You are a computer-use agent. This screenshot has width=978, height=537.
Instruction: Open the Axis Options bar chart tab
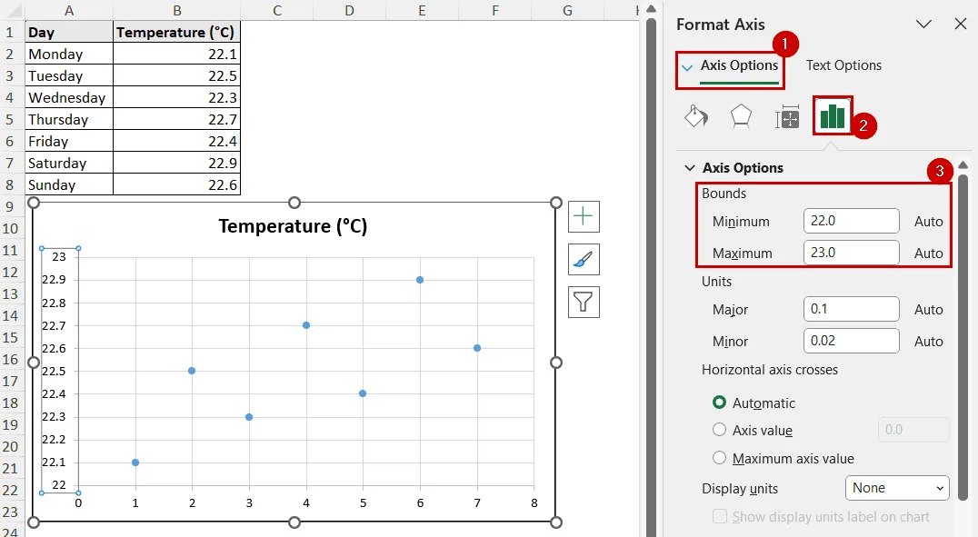833,116
